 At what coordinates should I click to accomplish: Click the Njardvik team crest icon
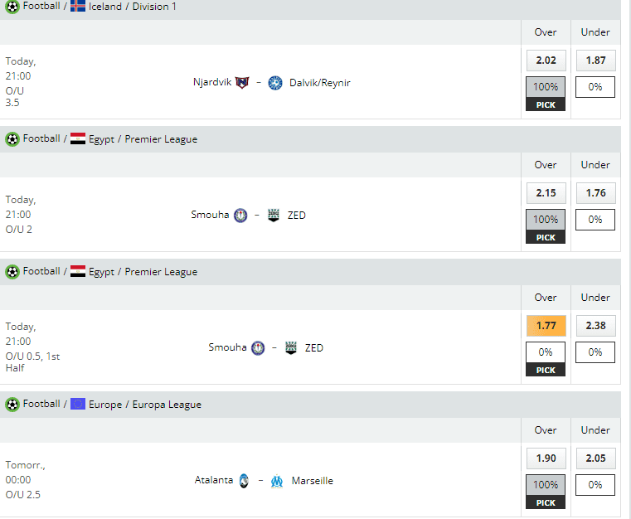coord(242,83)
